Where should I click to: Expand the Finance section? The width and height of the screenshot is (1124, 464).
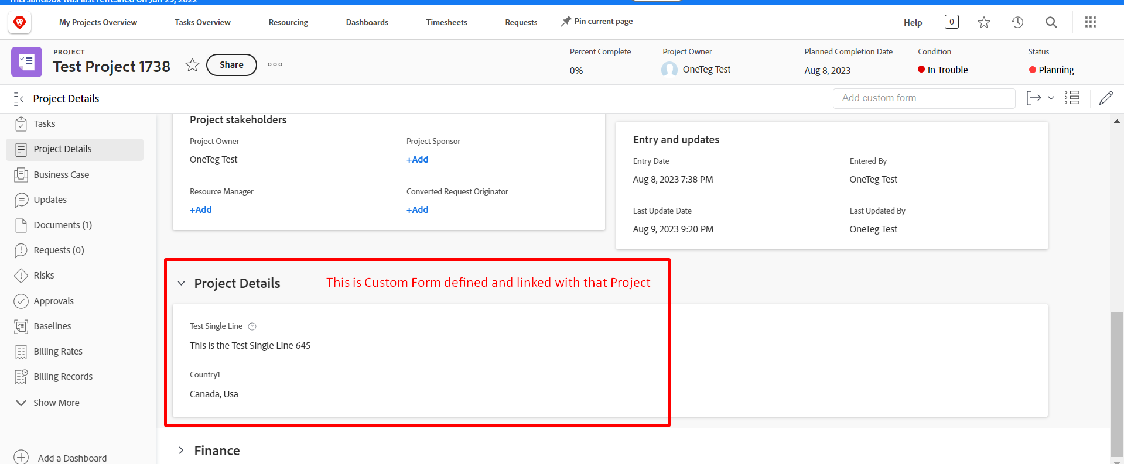[182, 451]
